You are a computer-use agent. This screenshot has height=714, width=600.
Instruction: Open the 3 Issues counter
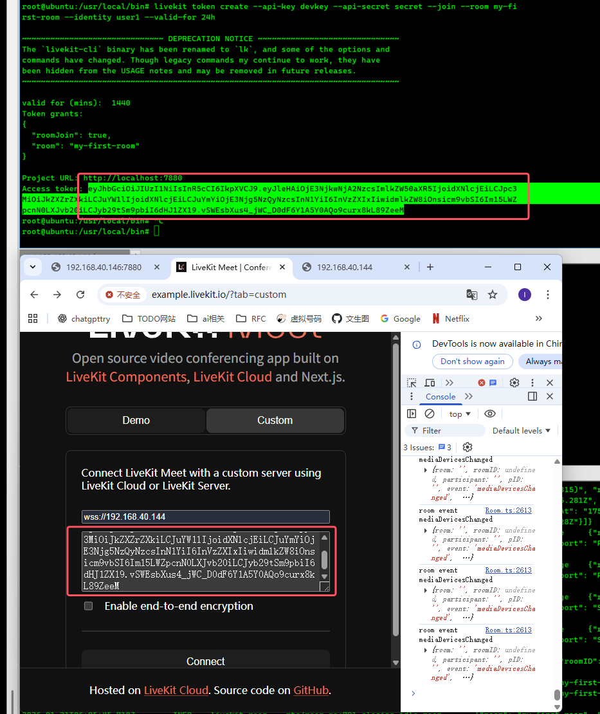[x=427, y=448]
